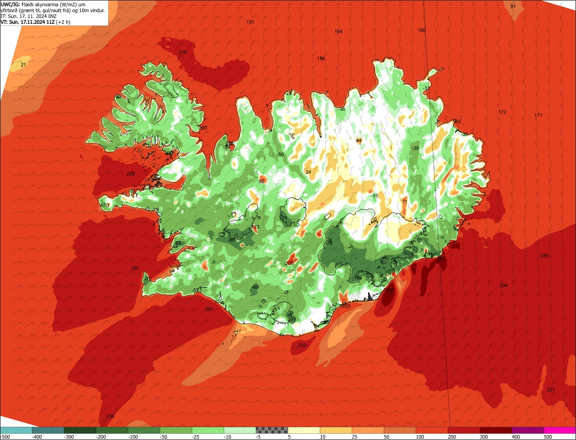Select the red-orange 100 to 200 legend swatch
Image resolution: width=576 pixels, height=440 pixels.
(x=432, y=430)
